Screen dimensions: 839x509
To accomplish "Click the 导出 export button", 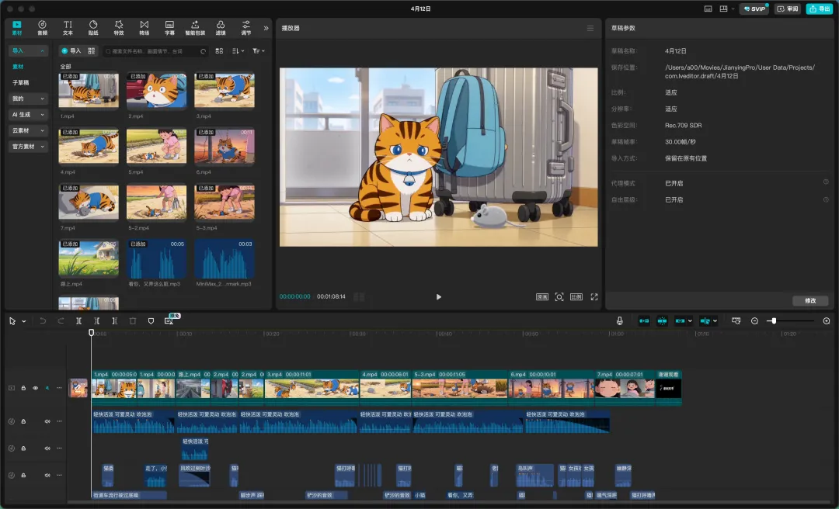I will tap(819, 9).
